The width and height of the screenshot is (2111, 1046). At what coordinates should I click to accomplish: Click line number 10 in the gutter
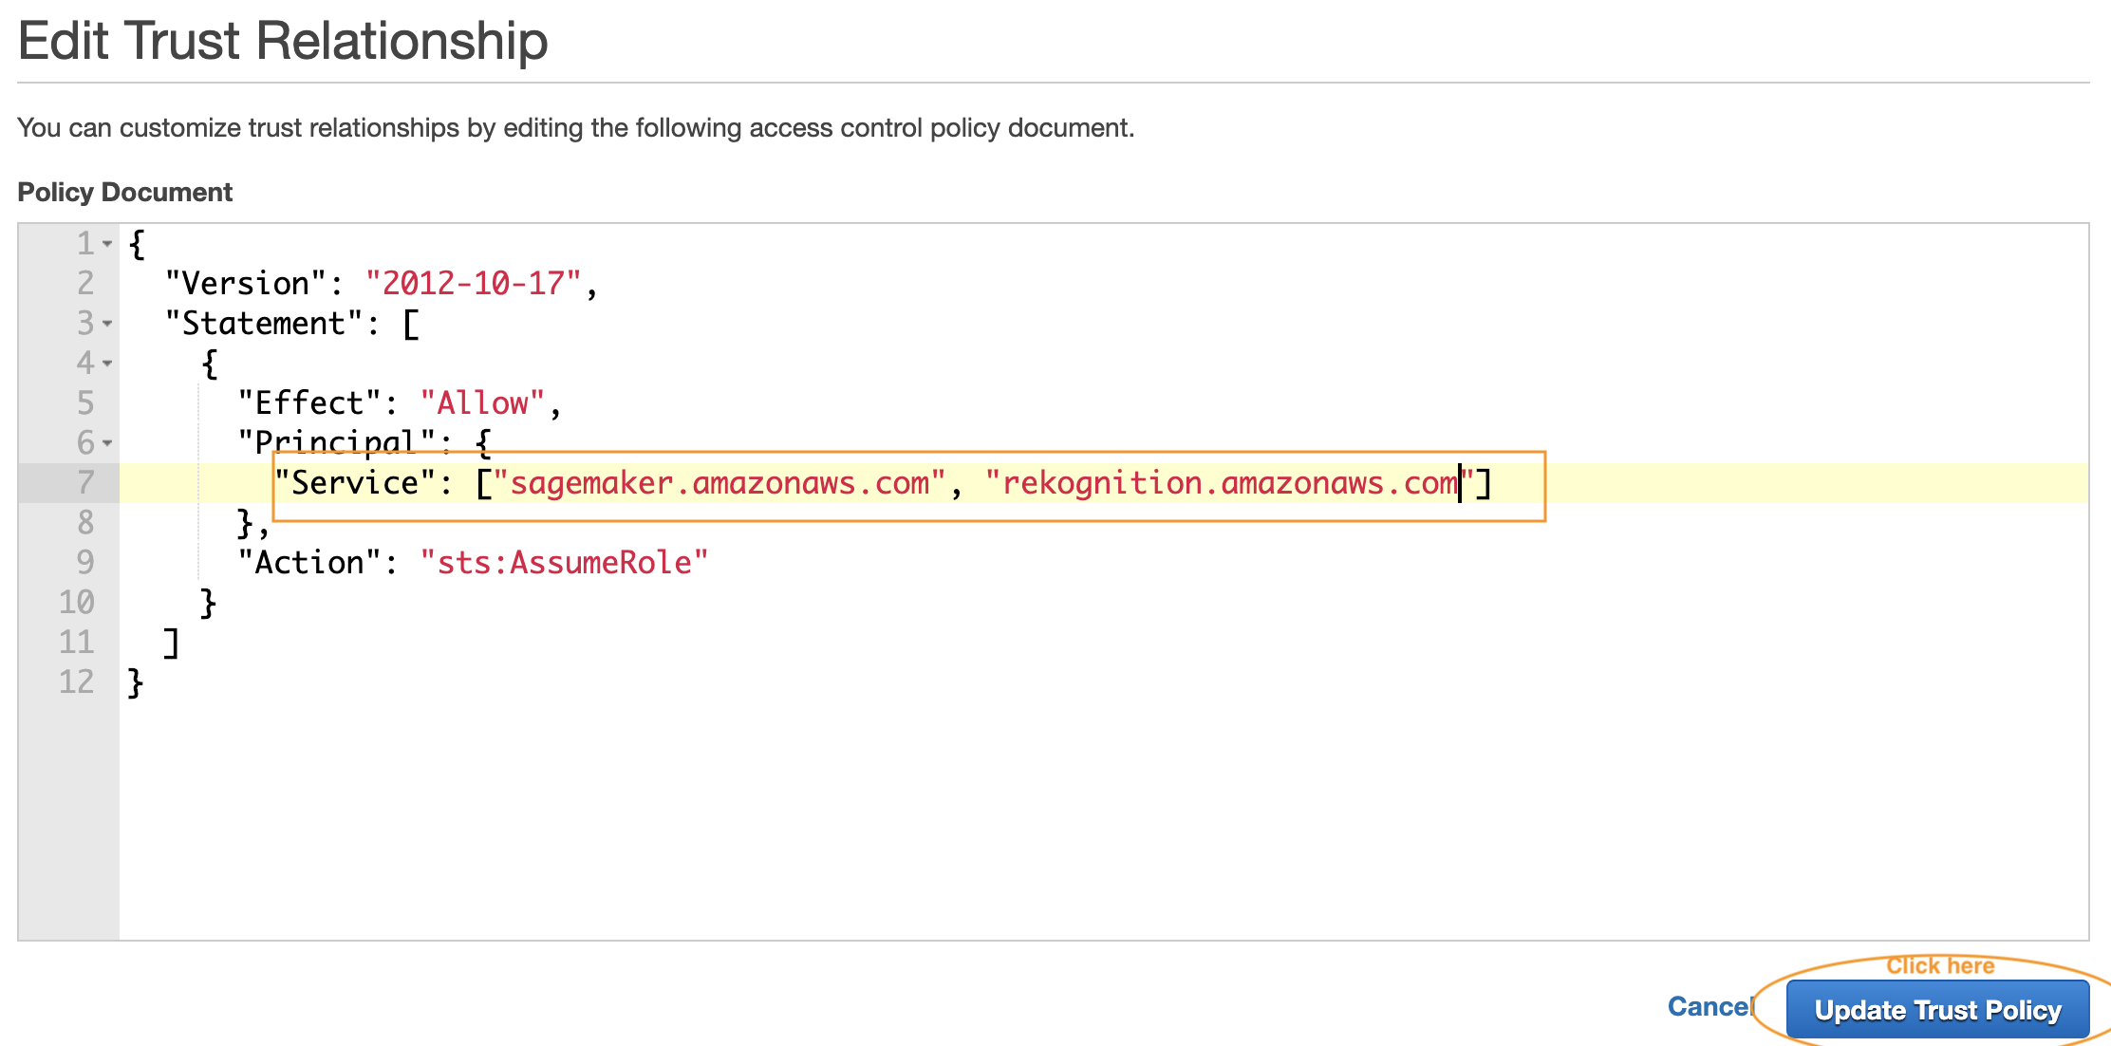pos(77,603)
